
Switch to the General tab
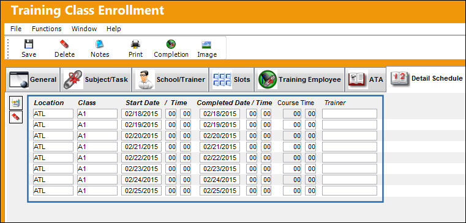coord(32,79)
